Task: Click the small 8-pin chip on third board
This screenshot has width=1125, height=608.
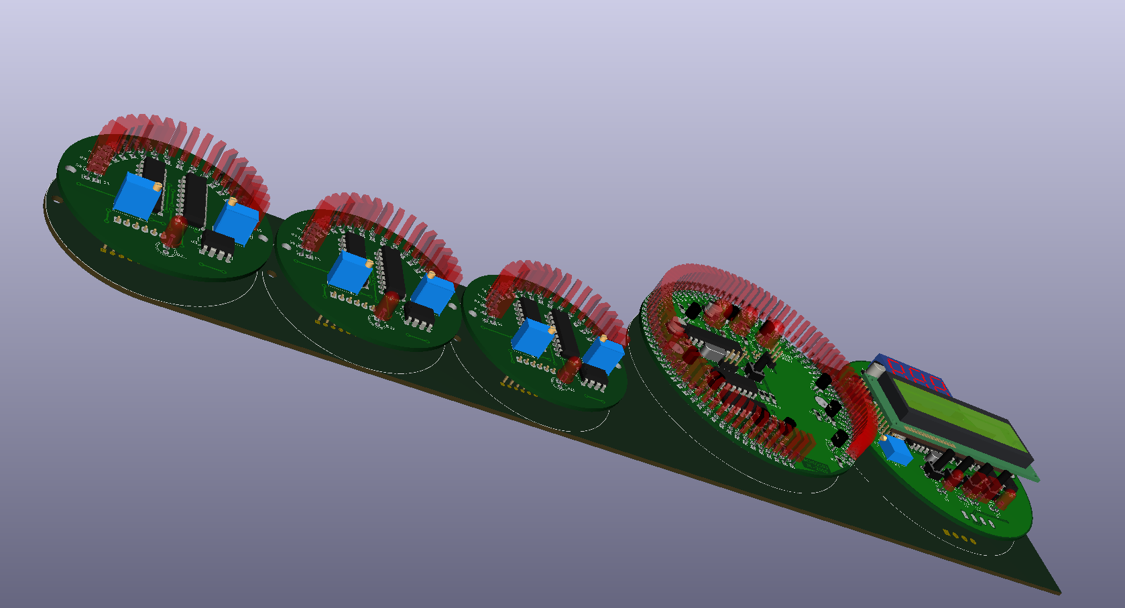Action: tap(593, 374)
